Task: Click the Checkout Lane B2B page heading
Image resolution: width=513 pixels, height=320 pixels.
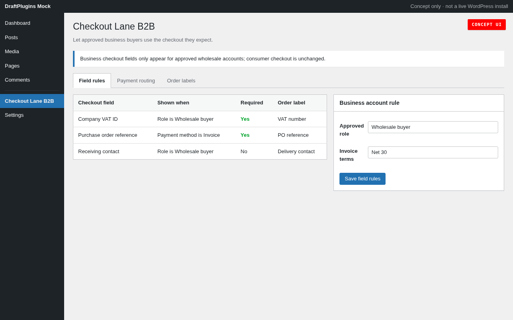Action: [x=114, y=26]
